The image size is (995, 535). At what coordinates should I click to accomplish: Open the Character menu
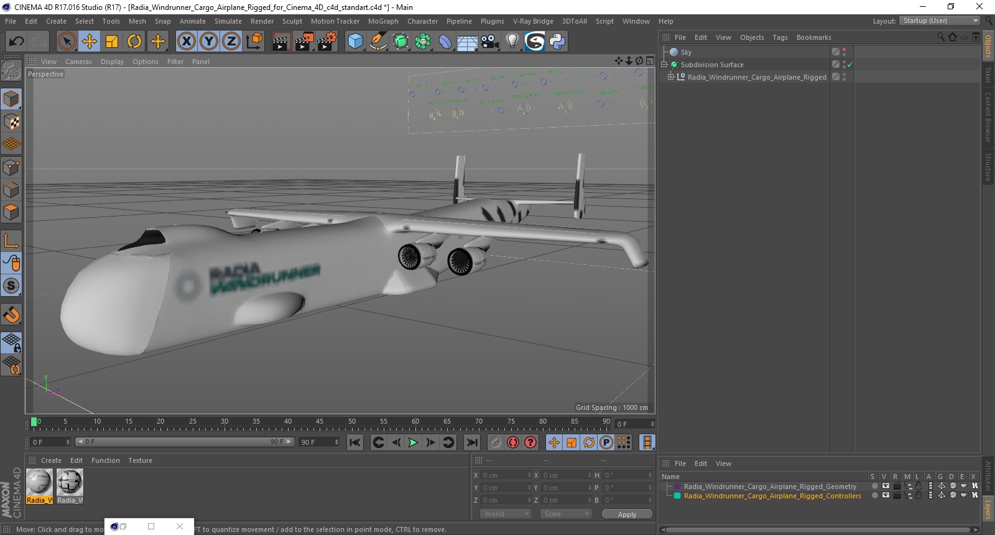coord(422,21)
